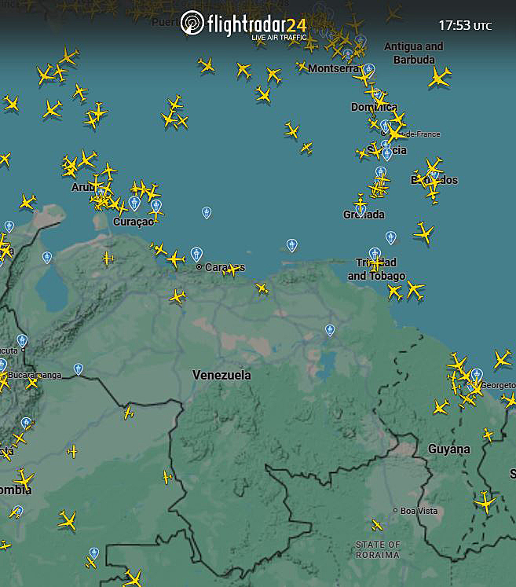Click the State of Roraima label
This screenshot has height=587, width=516.
[x=378, y=550]
